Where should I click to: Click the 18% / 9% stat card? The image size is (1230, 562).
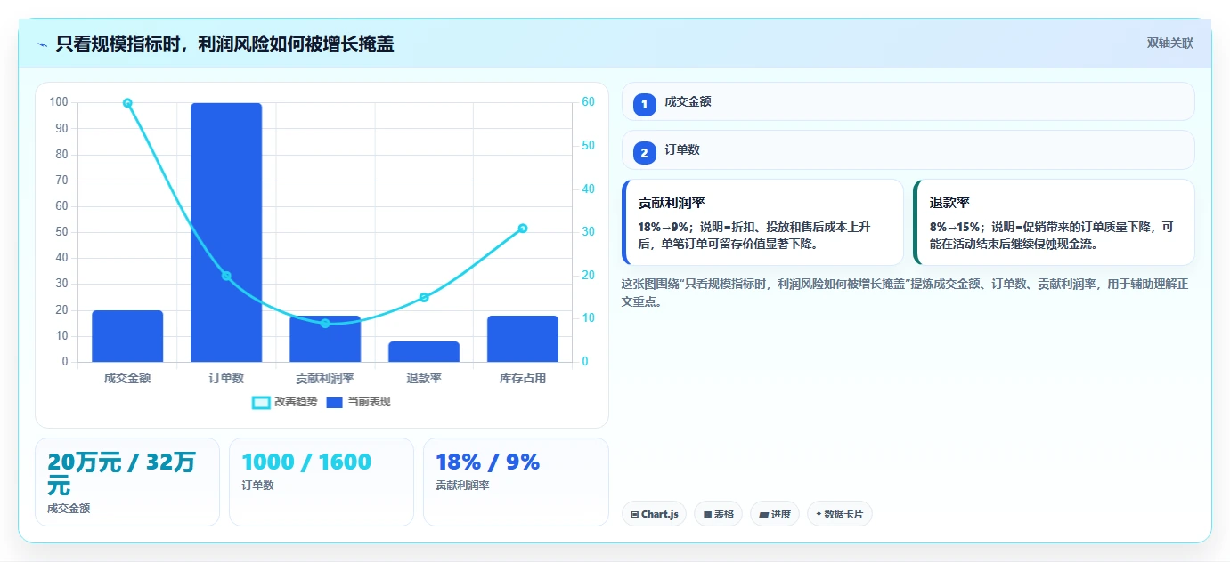click(x=516, y=482)
